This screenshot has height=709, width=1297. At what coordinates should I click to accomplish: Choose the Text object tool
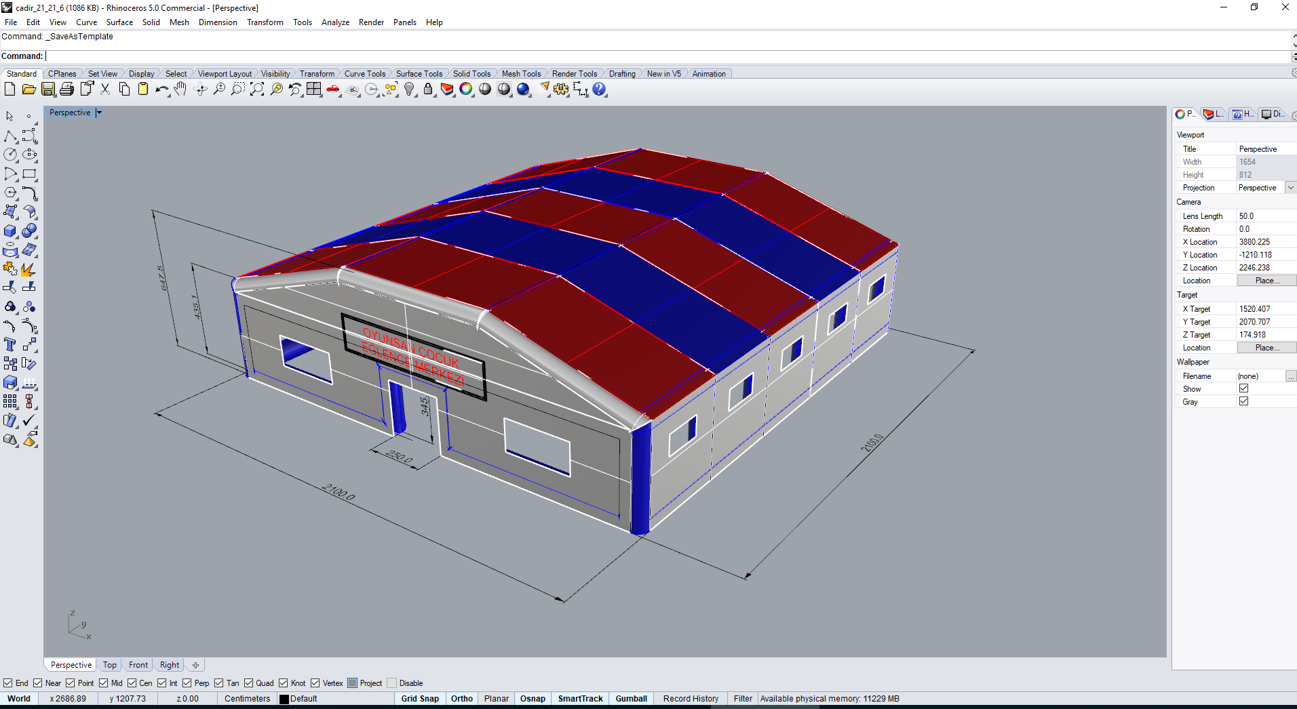(x=10, y=345)
